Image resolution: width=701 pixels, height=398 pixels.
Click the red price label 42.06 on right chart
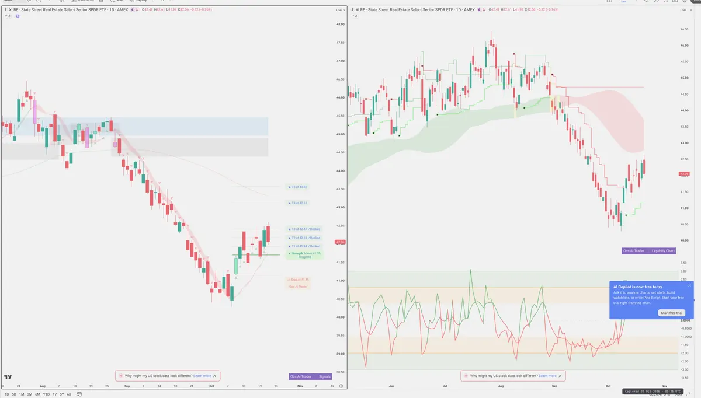pyautogui.click(x=685, y=174)
